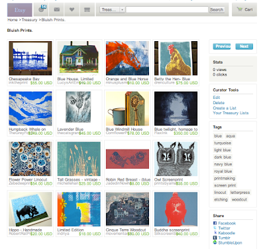Open the Orange and Blue Horse thumbnail
This screenshot has width=265, height=249.
pyautogui.click(x=127, y=58)
